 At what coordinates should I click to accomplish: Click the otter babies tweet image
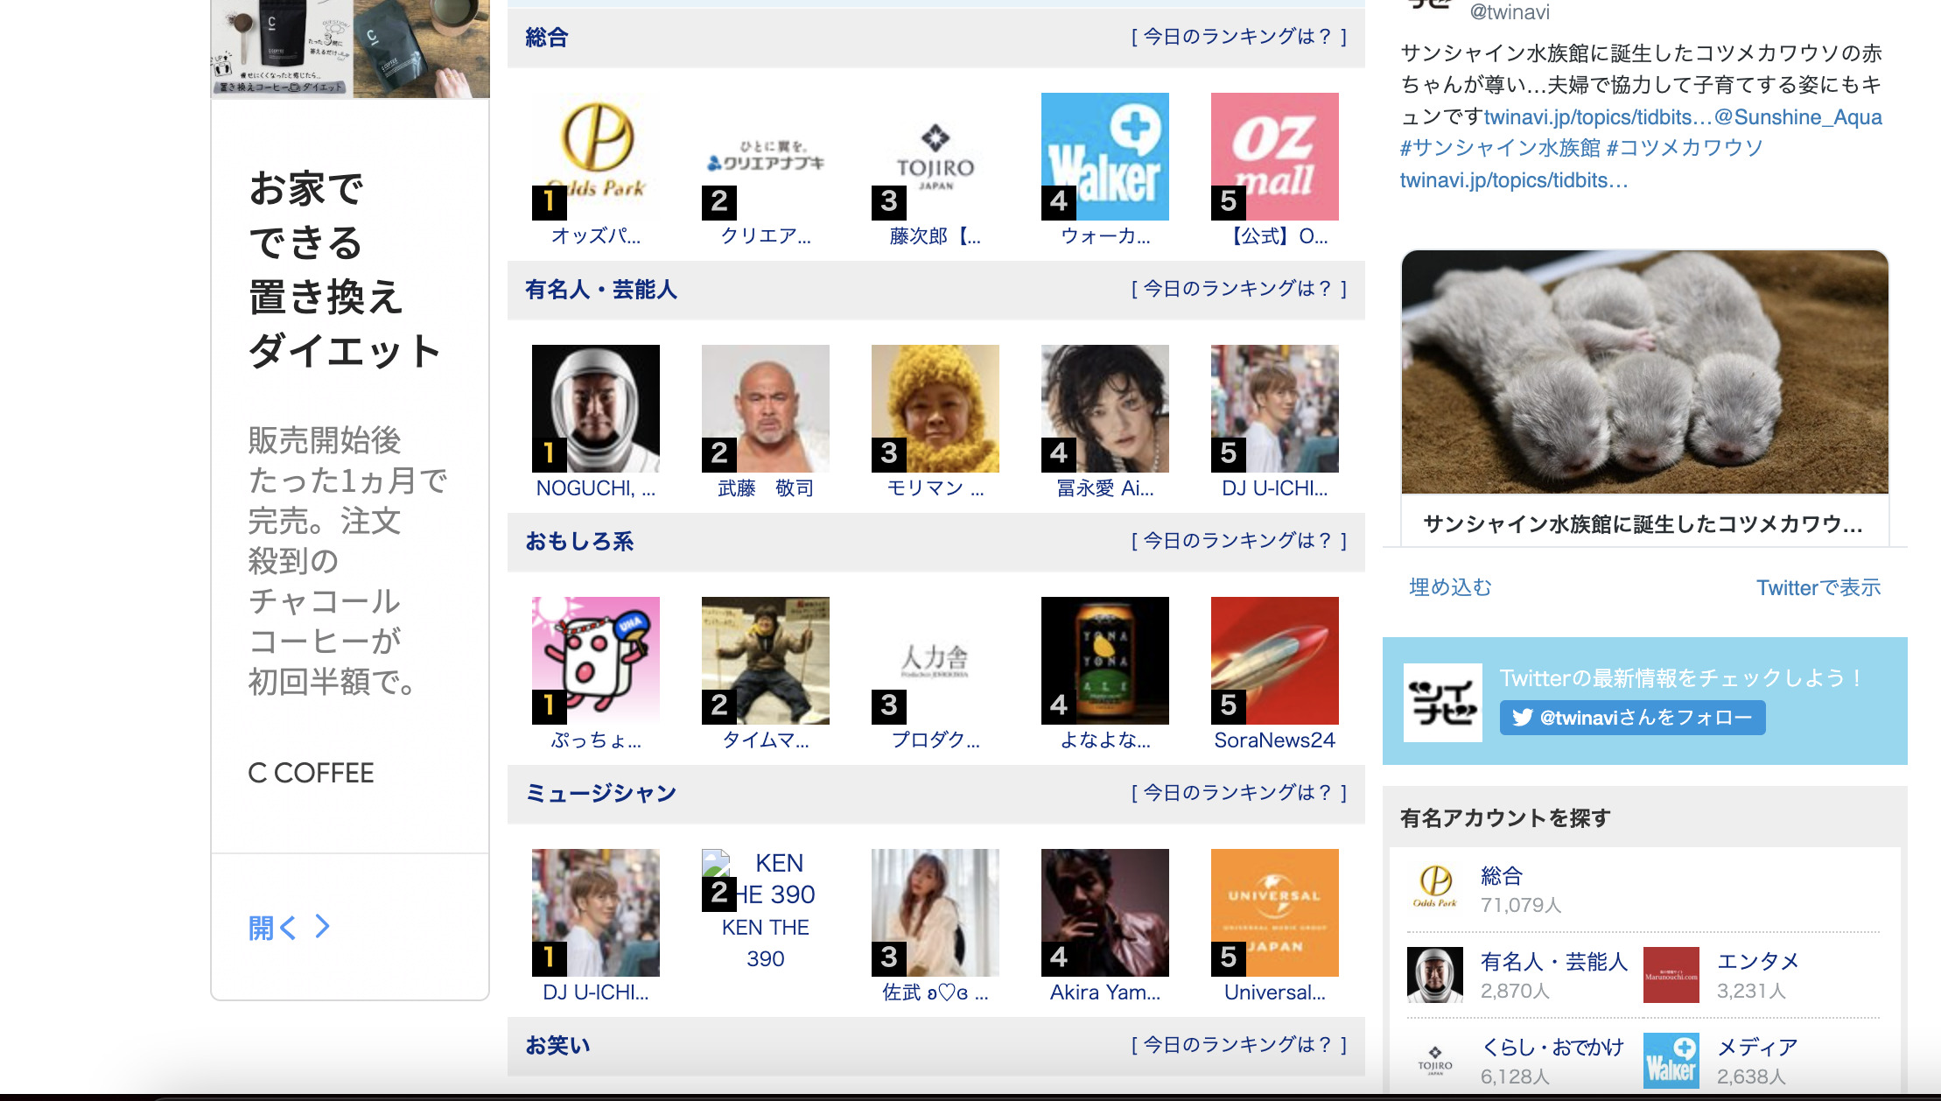1644,372
